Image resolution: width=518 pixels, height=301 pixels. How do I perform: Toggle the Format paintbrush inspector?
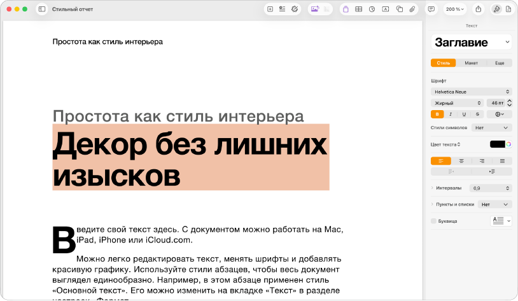[x=496, y=10]
